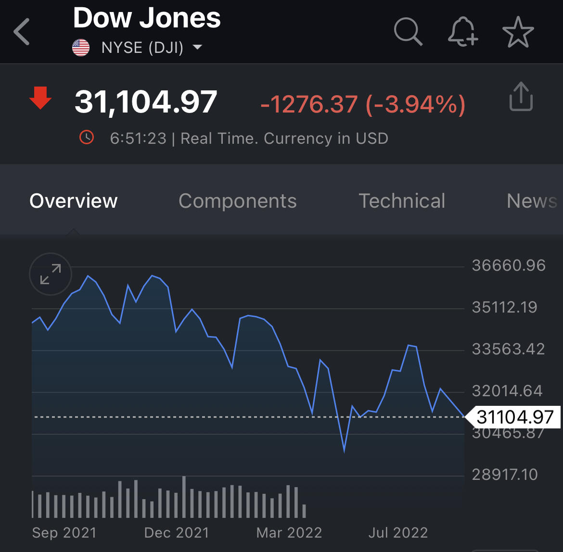Open the Technical tab

pyautogui.click(x=402, y=201)
